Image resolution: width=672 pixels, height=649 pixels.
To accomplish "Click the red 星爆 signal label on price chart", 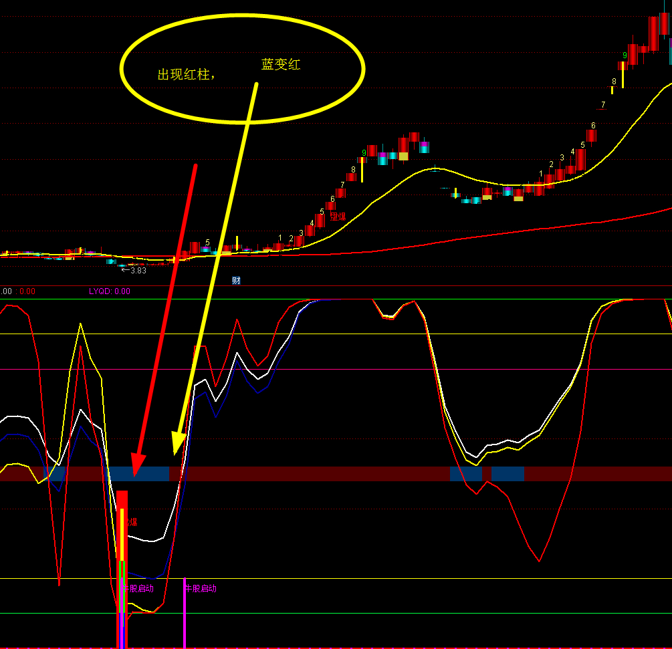I will click(338, 217).
